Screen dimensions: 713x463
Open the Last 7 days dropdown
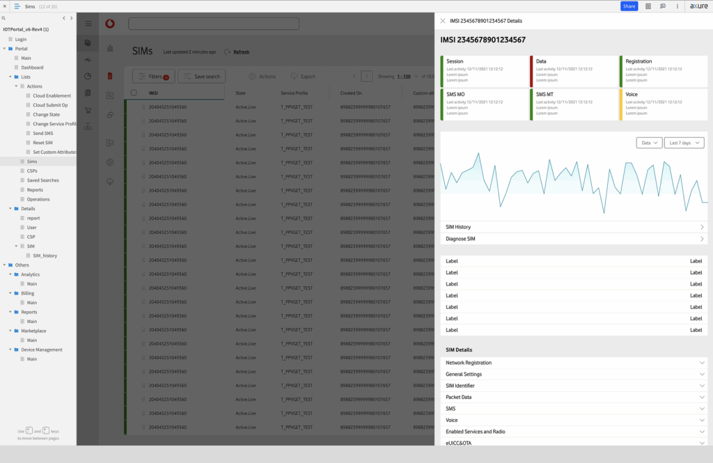pyautogui.click(x=684, y=143)
